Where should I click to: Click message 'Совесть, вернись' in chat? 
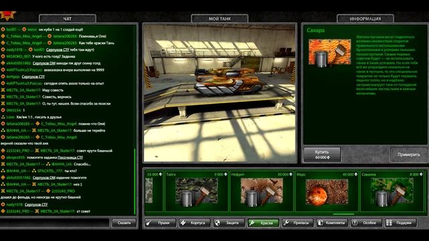(x=56, y=97)
